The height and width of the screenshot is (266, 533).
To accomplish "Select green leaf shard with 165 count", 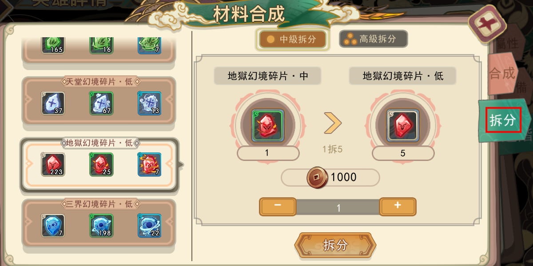I will point(53,45).
